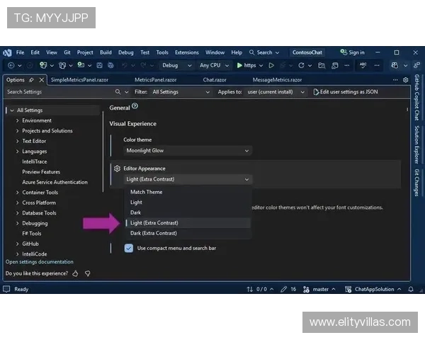Open the Color theme Moonlight Glow dropdown
This screenshot has height=340, width=425.
click(187, 150)
